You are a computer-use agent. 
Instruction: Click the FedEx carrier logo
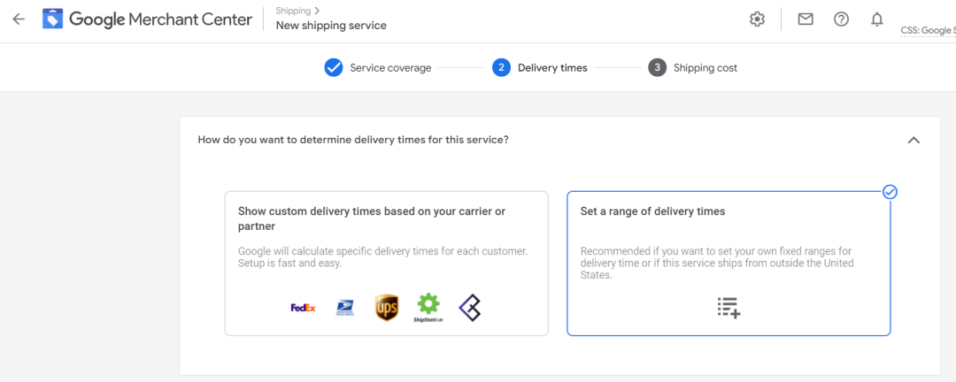(303, 308)
